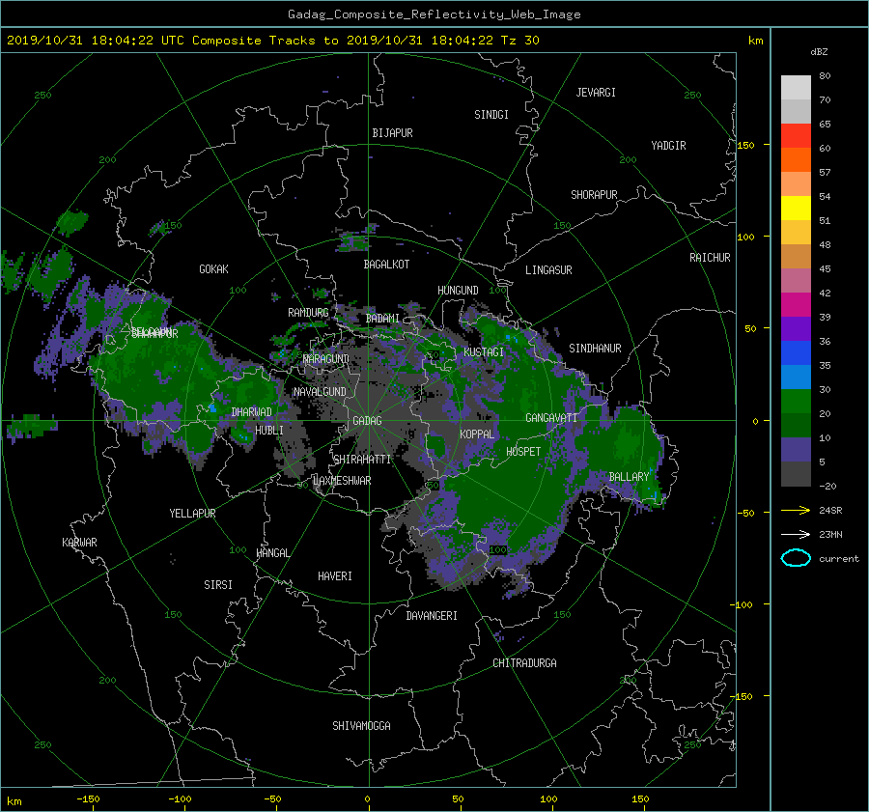This screenshot has width=869, height=812.
Task: Click the '23MN' legend label
Action: (x=830, y=534)
